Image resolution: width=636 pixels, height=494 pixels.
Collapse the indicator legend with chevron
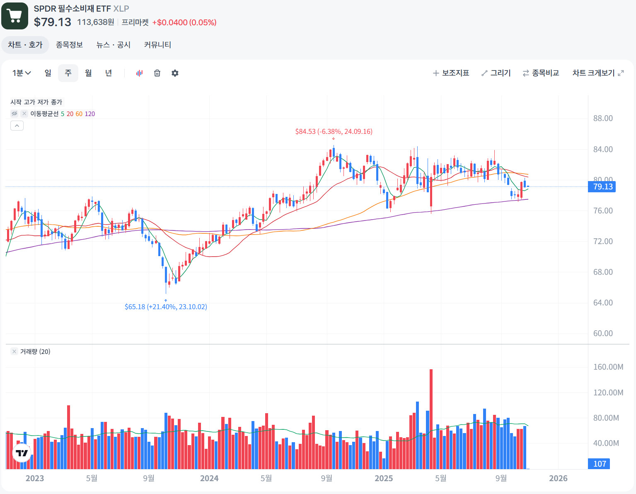point(17,126)
